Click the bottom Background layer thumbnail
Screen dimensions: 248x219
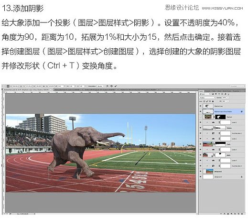[x=208, y=177]
